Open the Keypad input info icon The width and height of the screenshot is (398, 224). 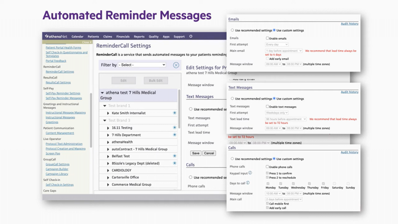(250, 173)
